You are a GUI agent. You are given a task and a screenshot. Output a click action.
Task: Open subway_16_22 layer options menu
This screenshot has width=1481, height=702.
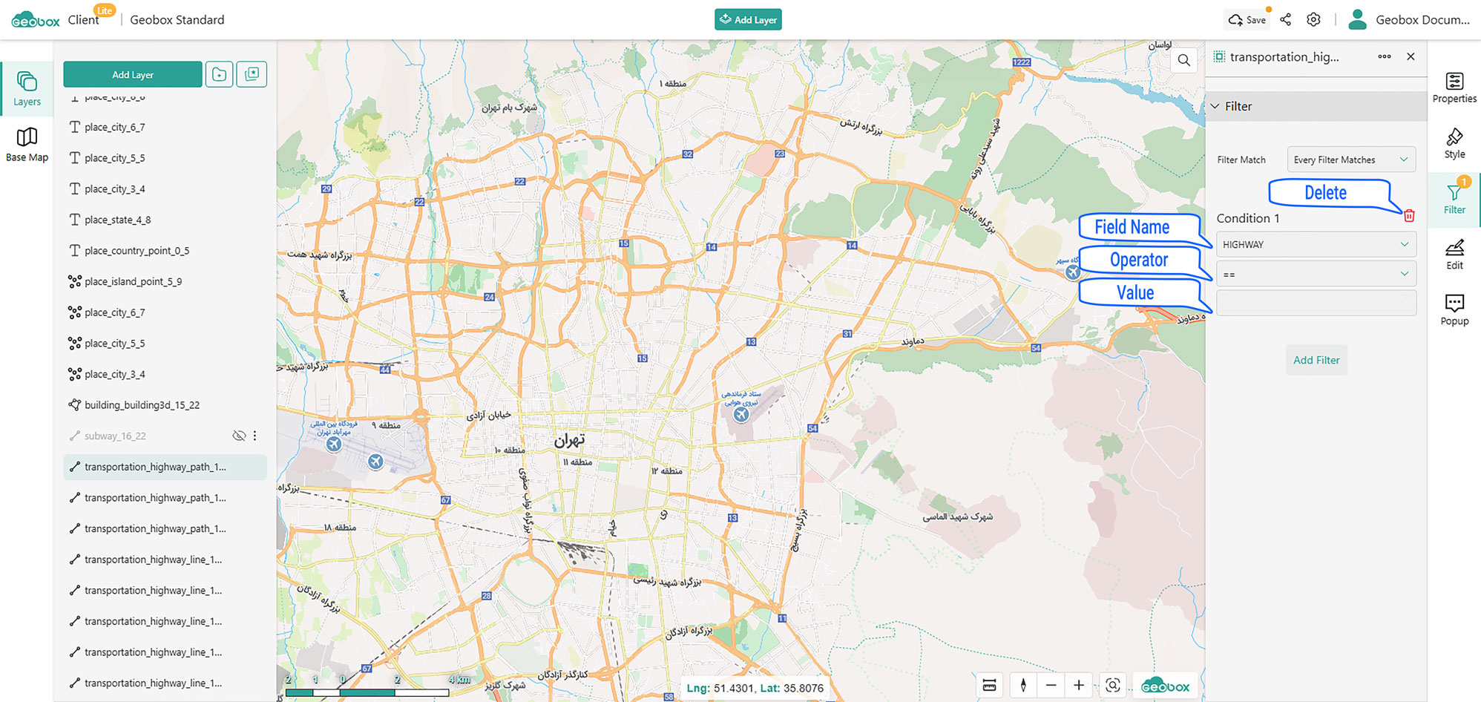(255, 436)
